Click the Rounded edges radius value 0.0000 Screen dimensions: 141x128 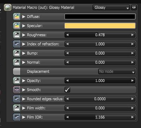point(100,99)
